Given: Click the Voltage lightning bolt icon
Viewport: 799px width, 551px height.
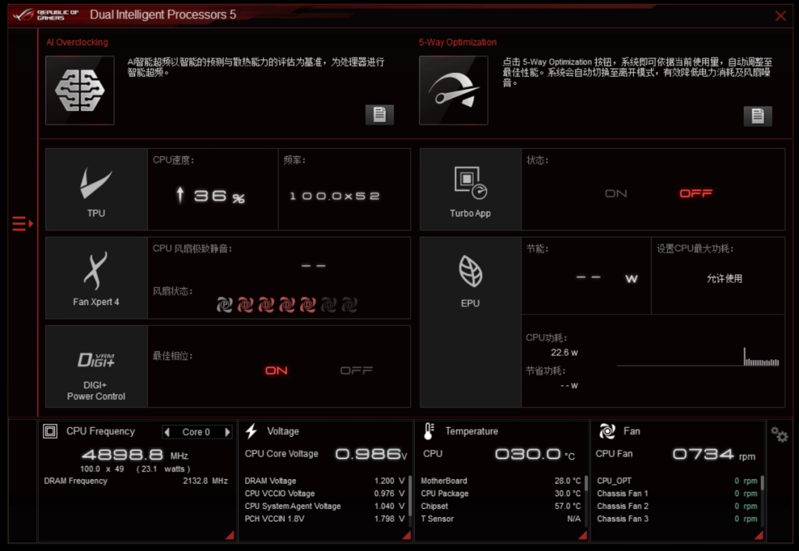Looking at the screenshot, I should coord(252,432).
